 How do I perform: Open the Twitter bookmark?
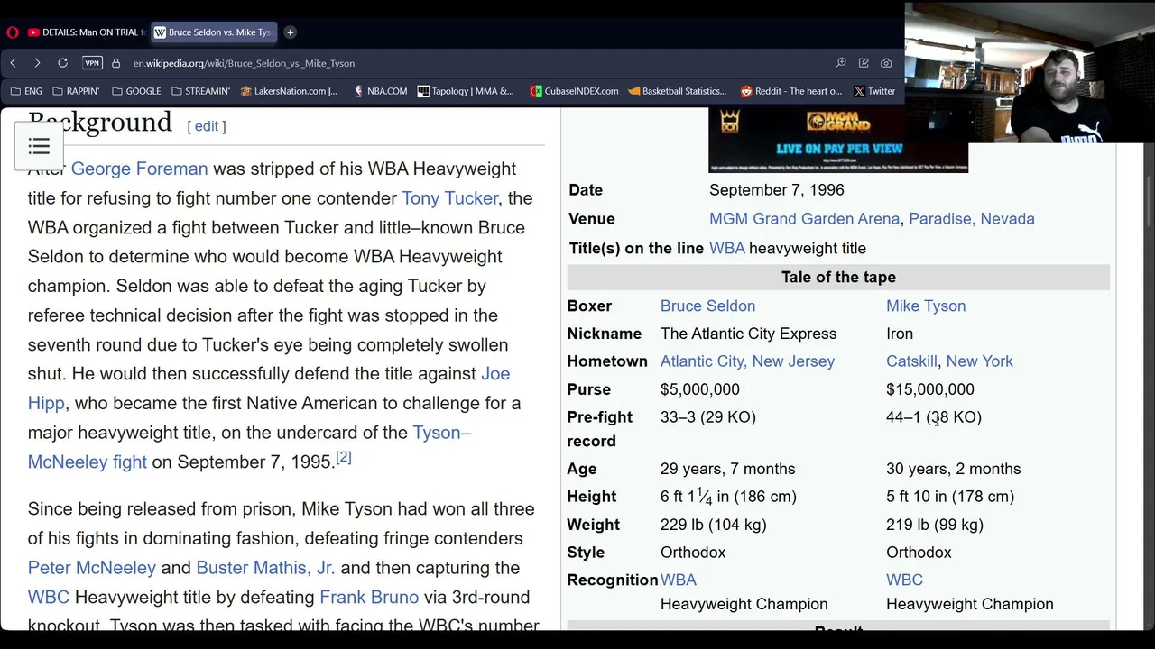pyautogui.click(x=874, y=91)
